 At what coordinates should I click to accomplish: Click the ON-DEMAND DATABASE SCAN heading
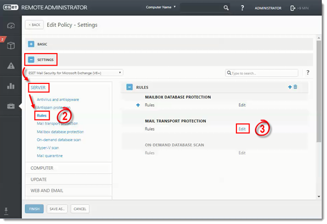pos(175,145)
